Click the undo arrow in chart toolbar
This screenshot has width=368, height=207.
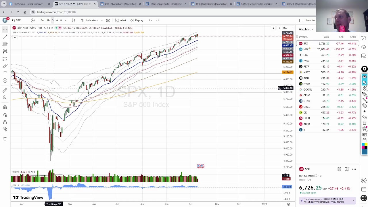pos(150,20)
